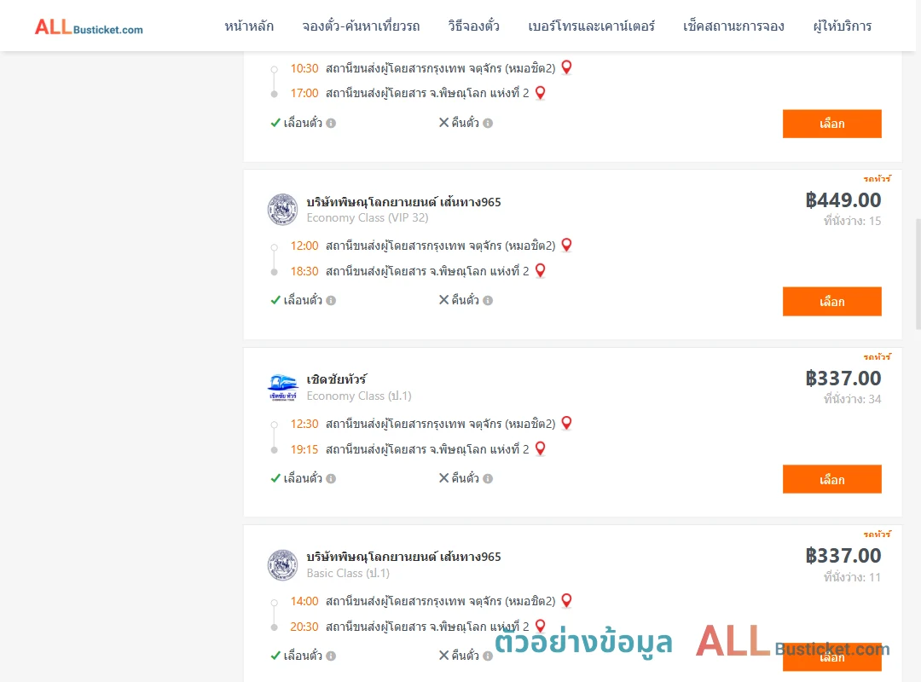The width and height of the screenshot is (921, 682).
Task: Click คืนตั๋ว info icon in 12:00 trip
Action: coord(488,301)
